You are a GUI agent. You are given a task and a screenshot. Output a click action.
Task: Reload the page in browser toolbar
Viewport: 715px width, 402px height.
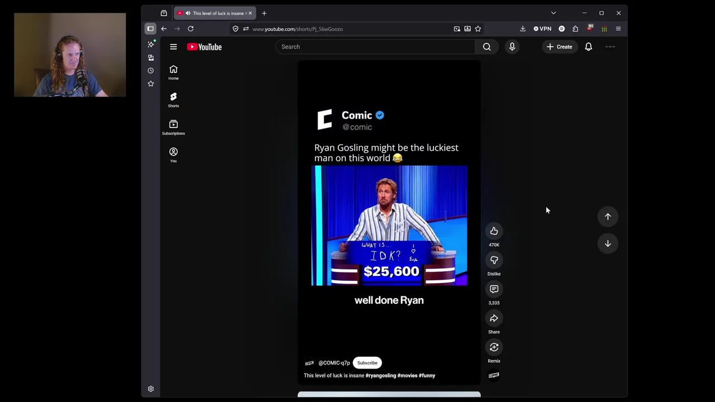click(190, 29)
